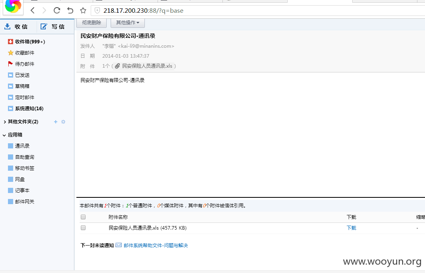Image resolution: width=425 pixels, height=273 pixels.
Task: Bookmark page with the star icon
Action: (x=83, y=11)
